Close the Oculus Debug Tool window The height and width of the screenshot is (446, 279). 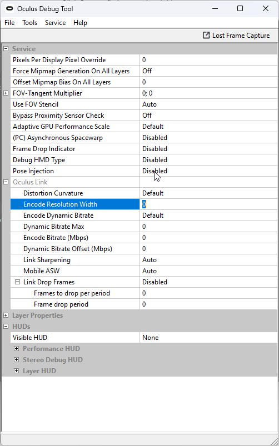point(266,8)
